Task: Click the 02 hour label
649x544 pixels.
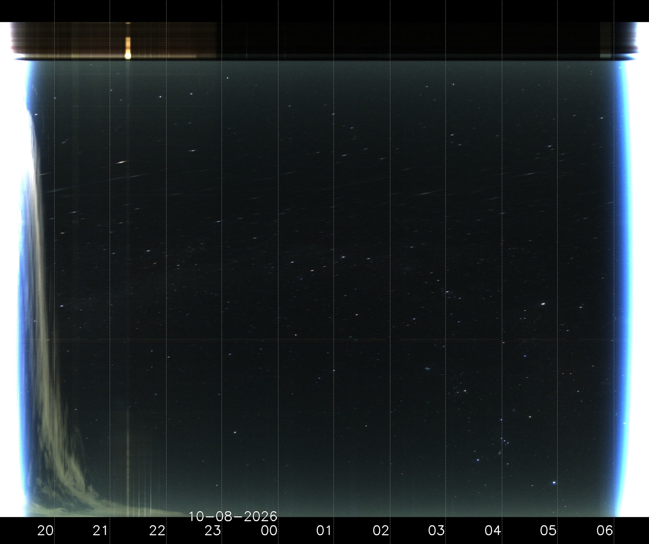Action: click(381, 530)
